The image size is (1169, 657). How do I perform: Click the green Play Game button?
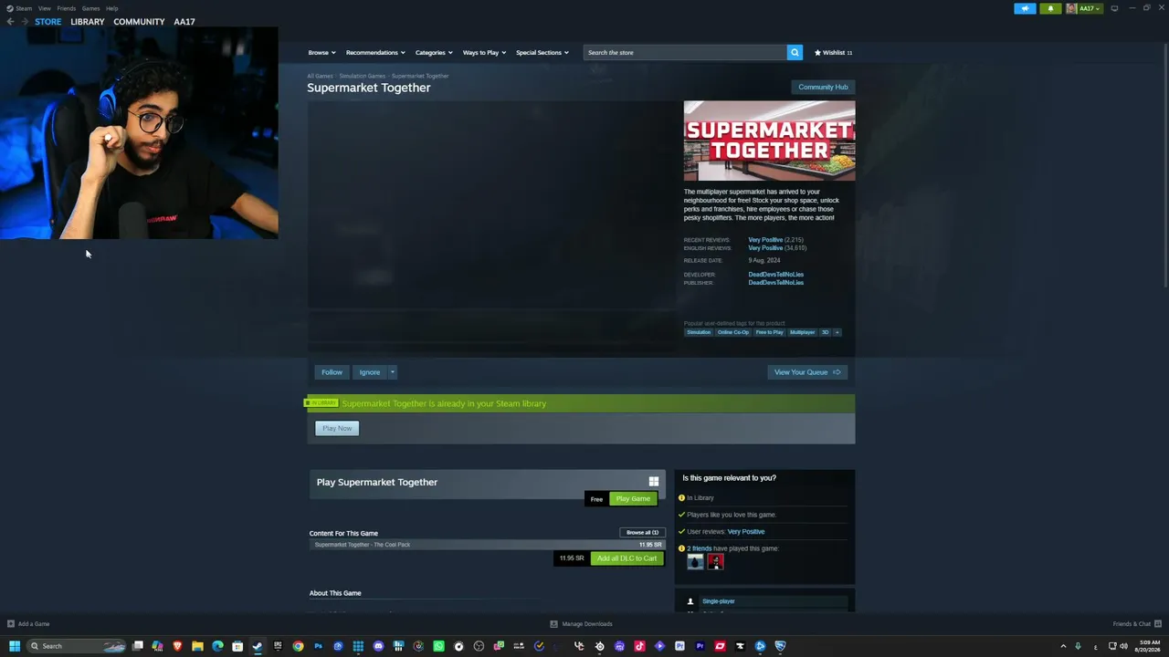coord(633,499)
